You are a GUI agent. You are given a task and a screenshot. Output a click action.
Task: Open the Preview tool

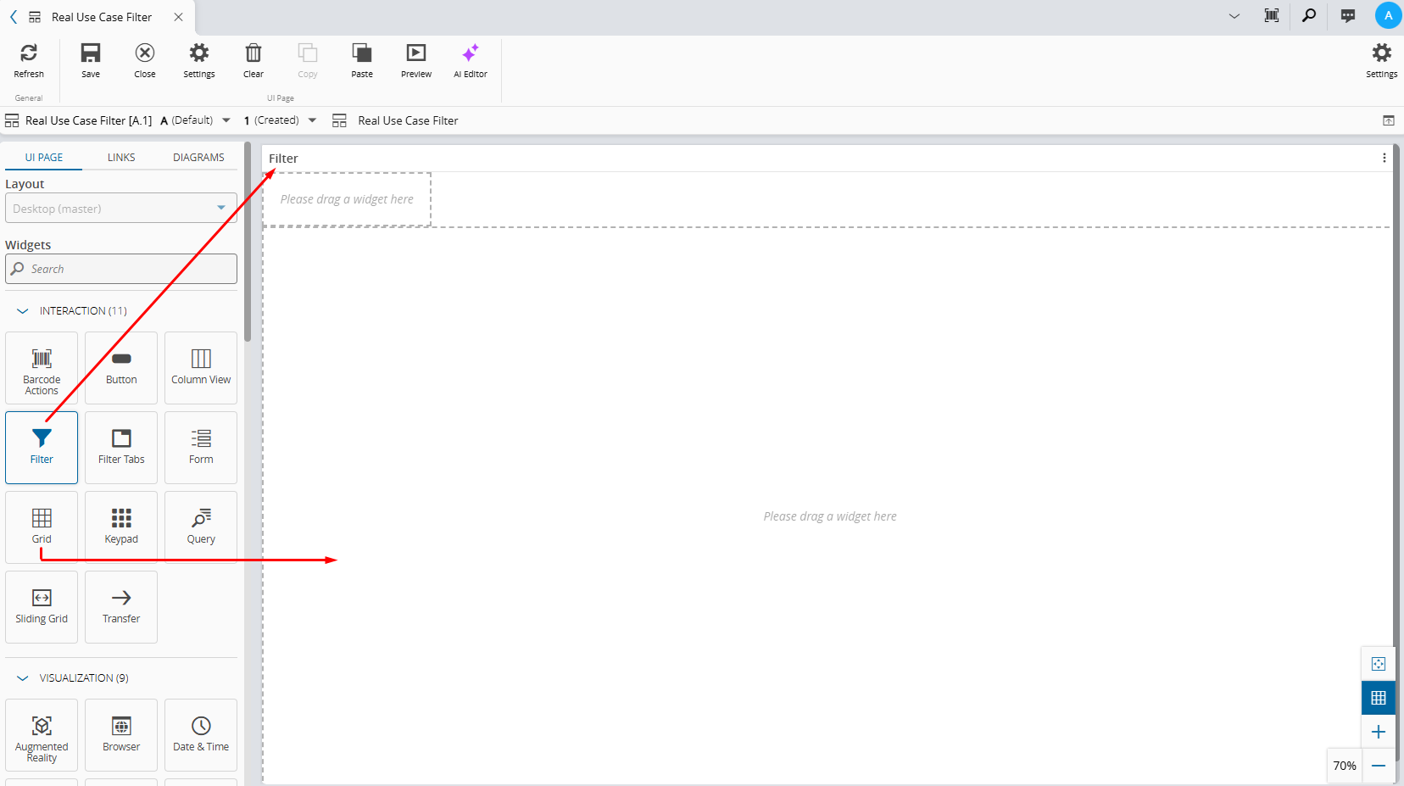416,60
